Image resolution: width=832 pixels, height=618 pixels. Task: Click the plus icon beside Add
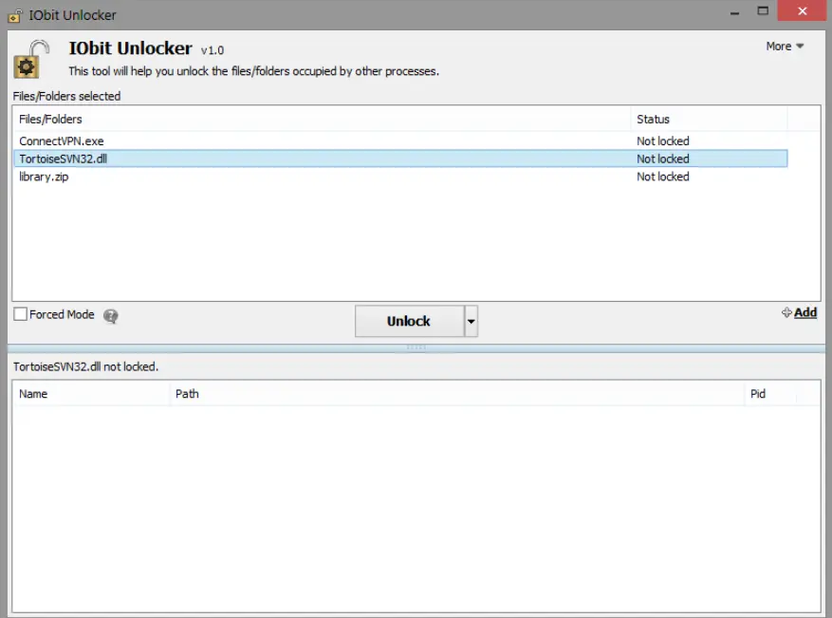pos(786,312)
